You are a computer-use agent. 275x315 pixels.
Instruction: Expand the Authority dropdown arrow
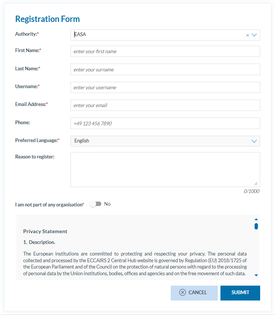click(x=254, y=35)
